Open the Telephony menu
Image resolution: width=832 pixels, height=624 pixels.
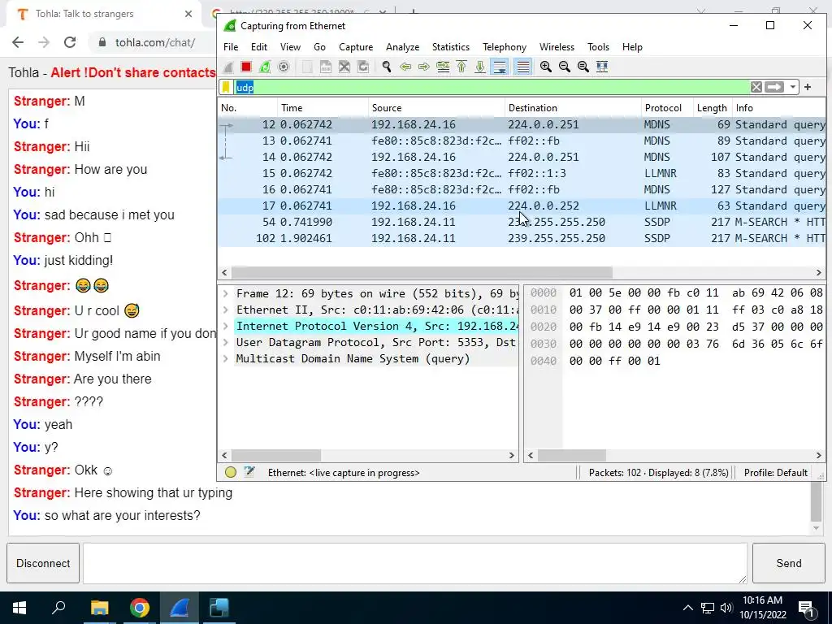[504, 46]
